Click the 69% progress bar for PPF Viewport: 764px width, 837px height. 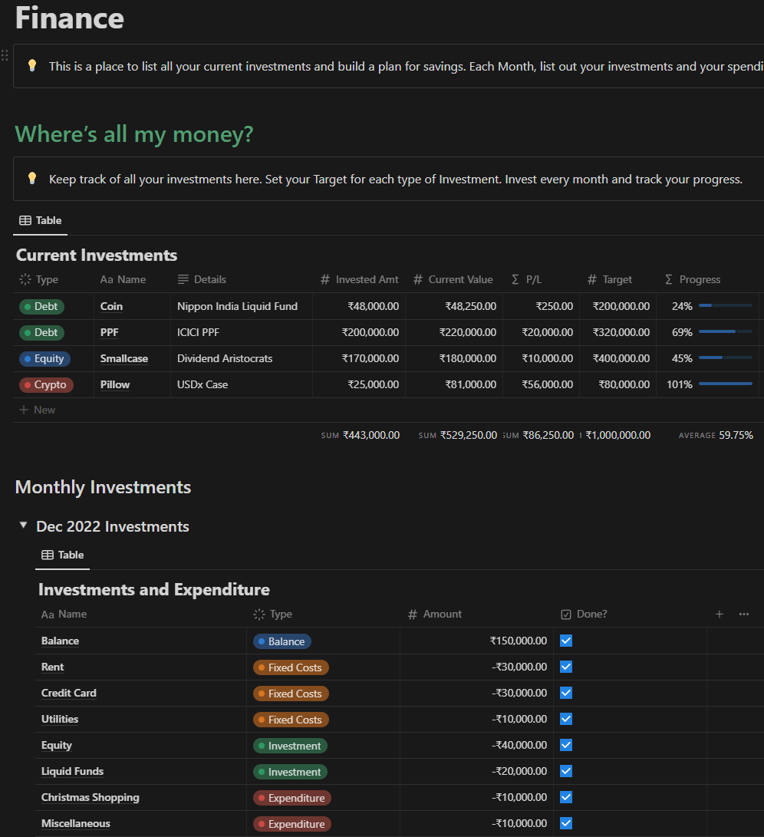click(x=725, y=331)
